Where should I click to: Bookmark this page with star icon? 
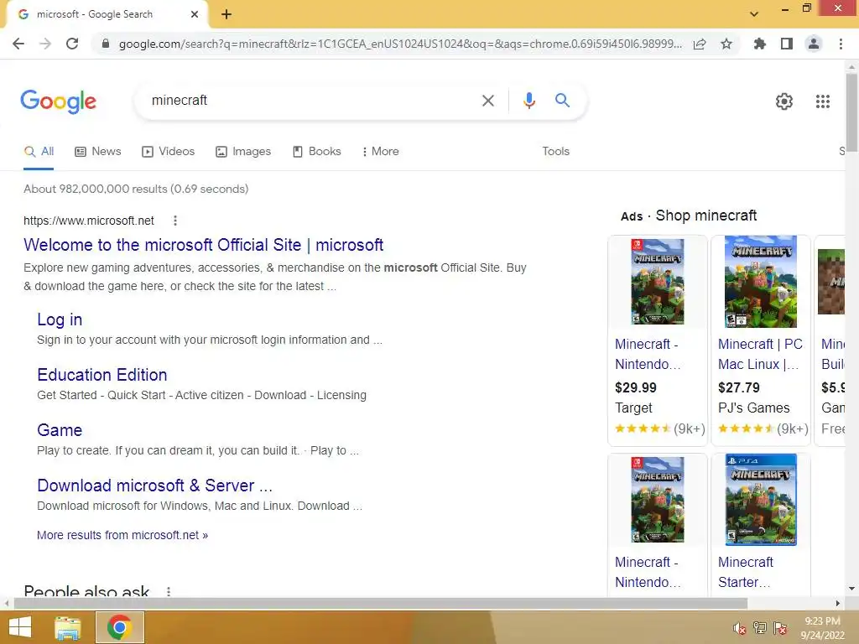[x=726, y=44]
